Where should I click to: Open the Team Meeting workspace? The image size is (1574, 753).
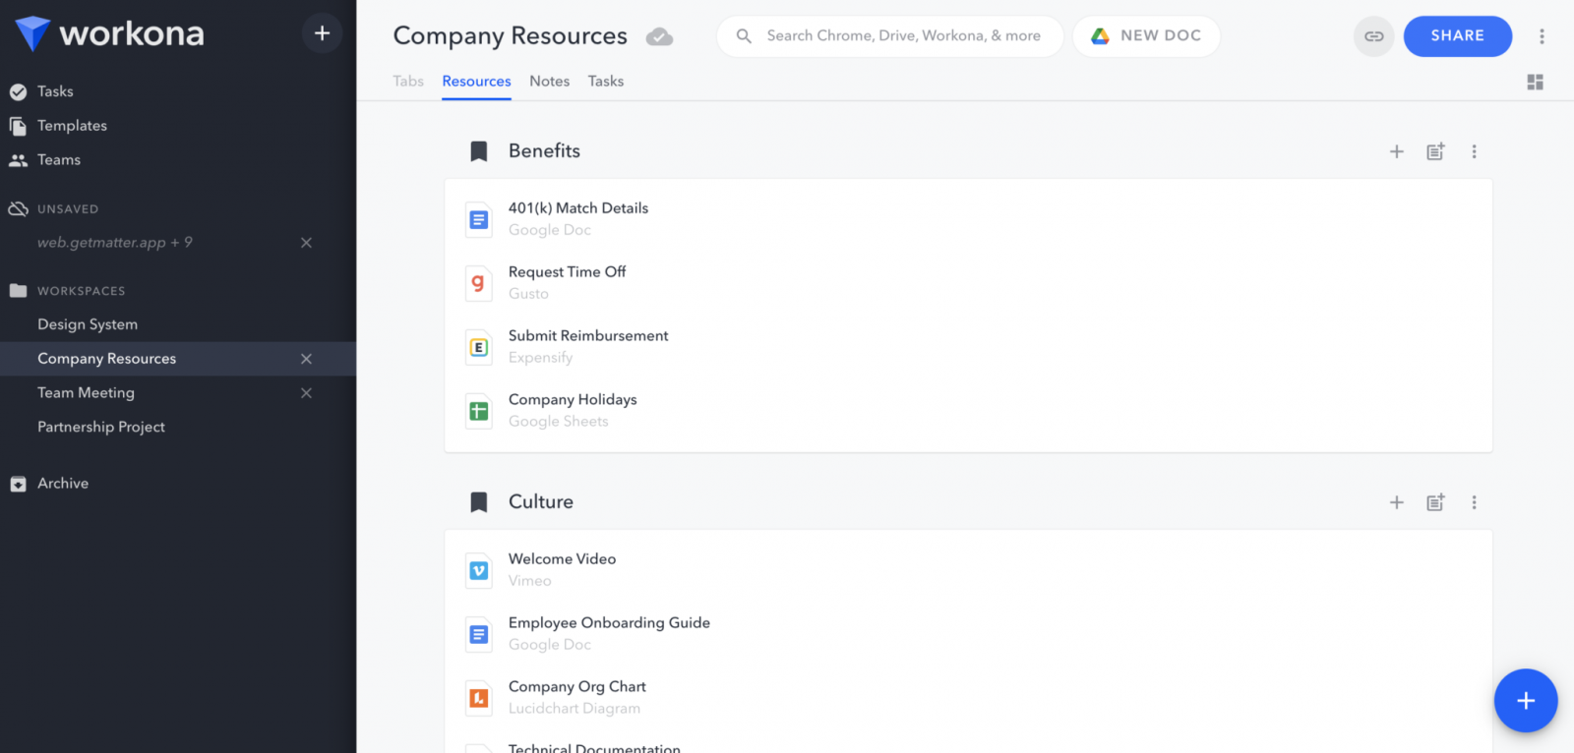87,392
